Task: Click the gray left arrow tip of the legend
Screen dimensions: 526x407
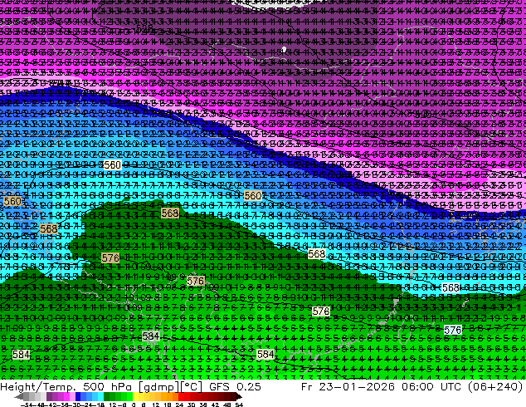Action: 19,397
